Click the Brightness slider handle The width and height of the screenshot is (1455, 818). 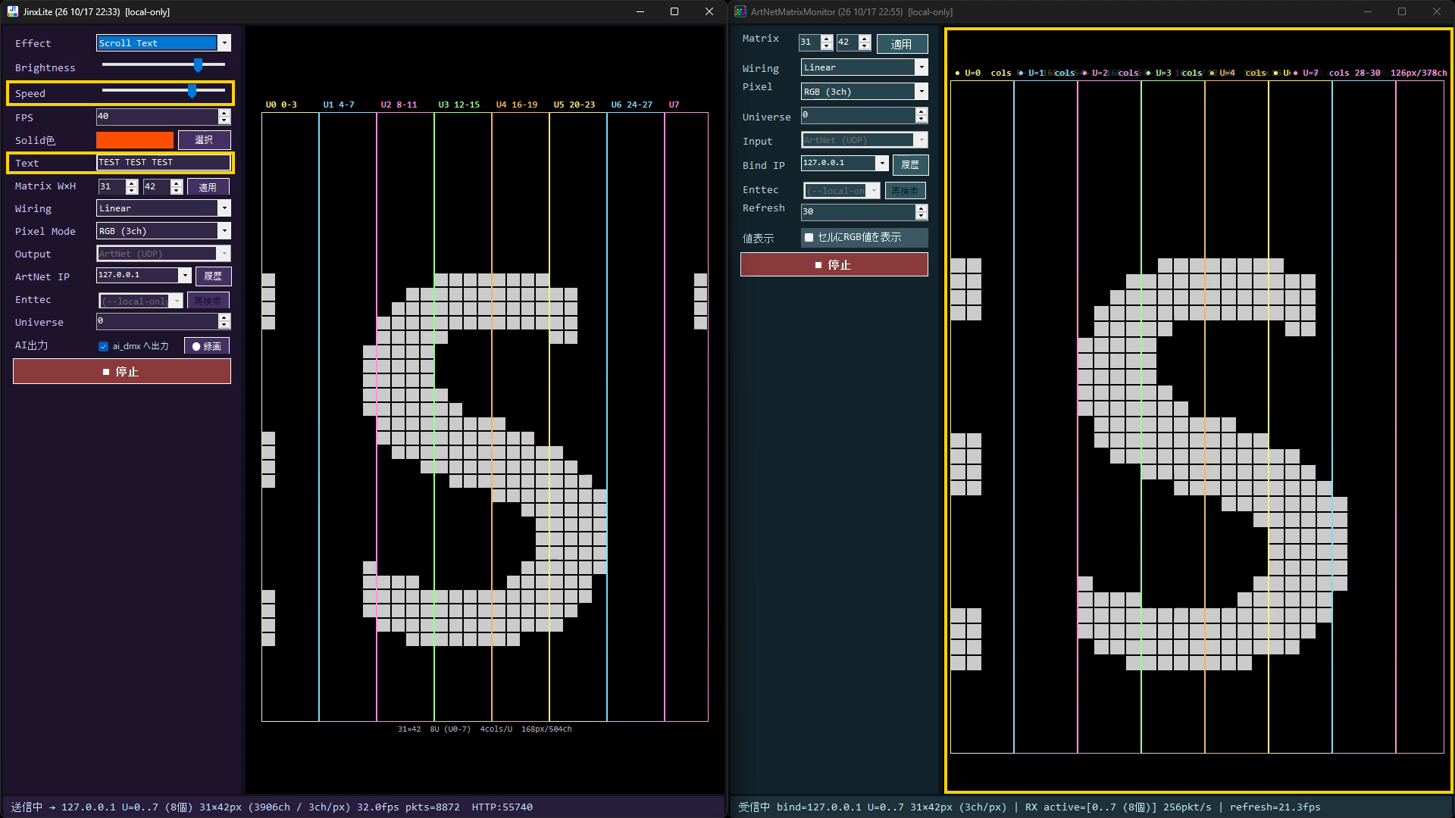[198, 65]
